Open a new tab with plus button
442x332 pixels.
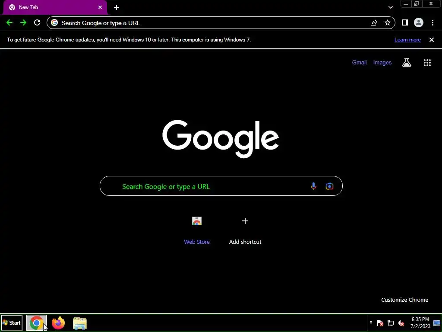(x=117, y=7)
